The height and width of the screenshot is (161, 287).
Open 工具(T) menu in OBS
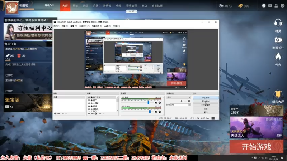[x=107, y=26]
